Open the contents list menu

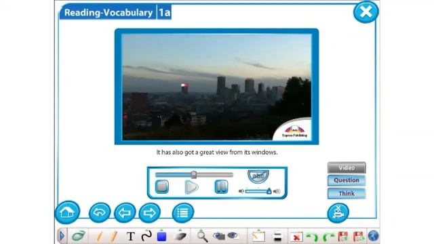(182, 212)
